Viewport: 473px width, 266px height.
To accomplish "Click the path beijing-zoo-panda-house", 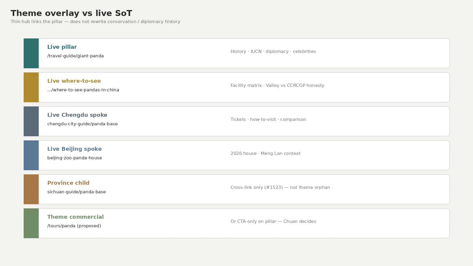I will coord(74,158).
